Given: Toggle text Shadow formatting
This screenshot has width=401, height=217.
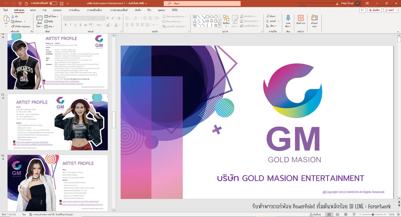Looking at the screenshot, I should [x=80, y=25].
